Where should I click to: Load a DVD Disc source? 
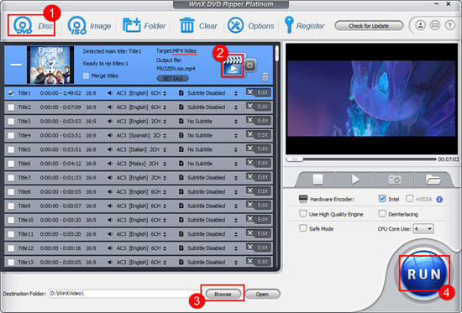pos(33,26)
